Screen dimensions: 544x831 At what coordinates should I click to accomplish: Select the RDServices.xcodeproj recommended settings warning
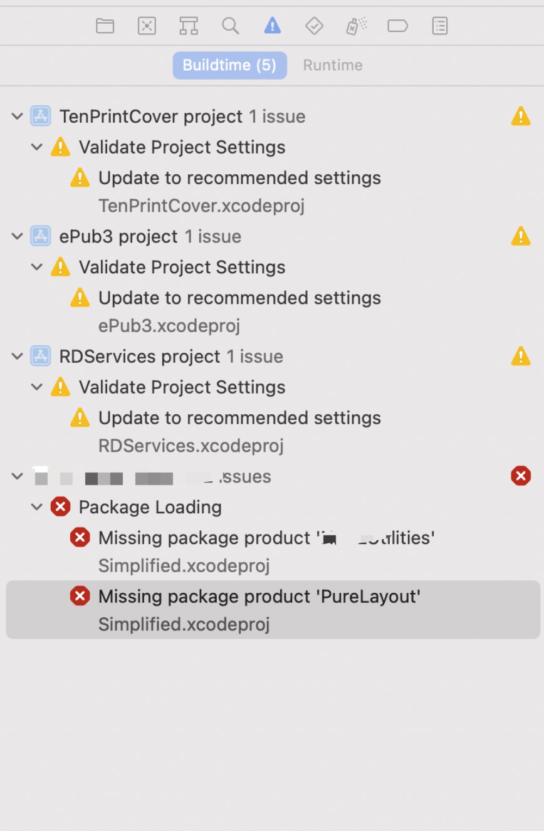tap(239, 419)
